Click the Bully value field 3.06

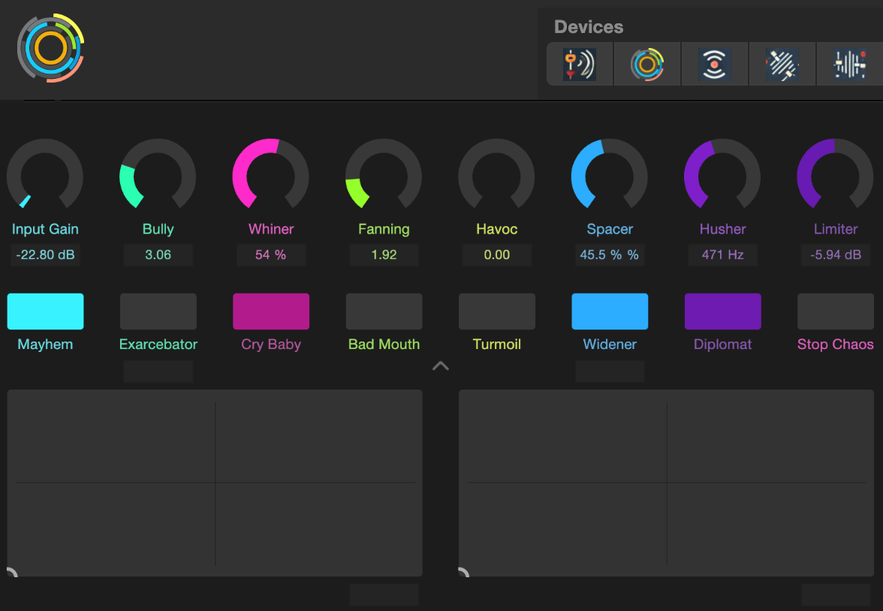158,254
